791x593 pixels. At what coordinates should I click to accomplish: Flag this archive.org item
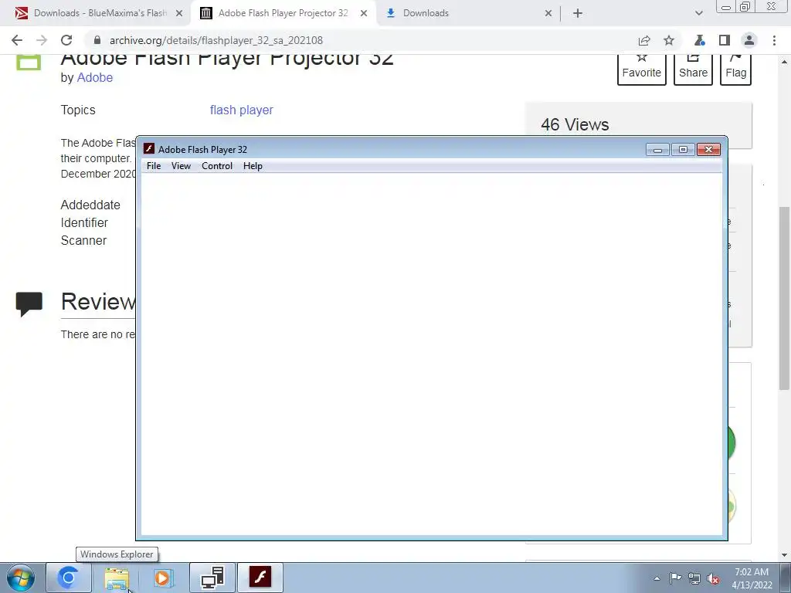pos(735,69)
